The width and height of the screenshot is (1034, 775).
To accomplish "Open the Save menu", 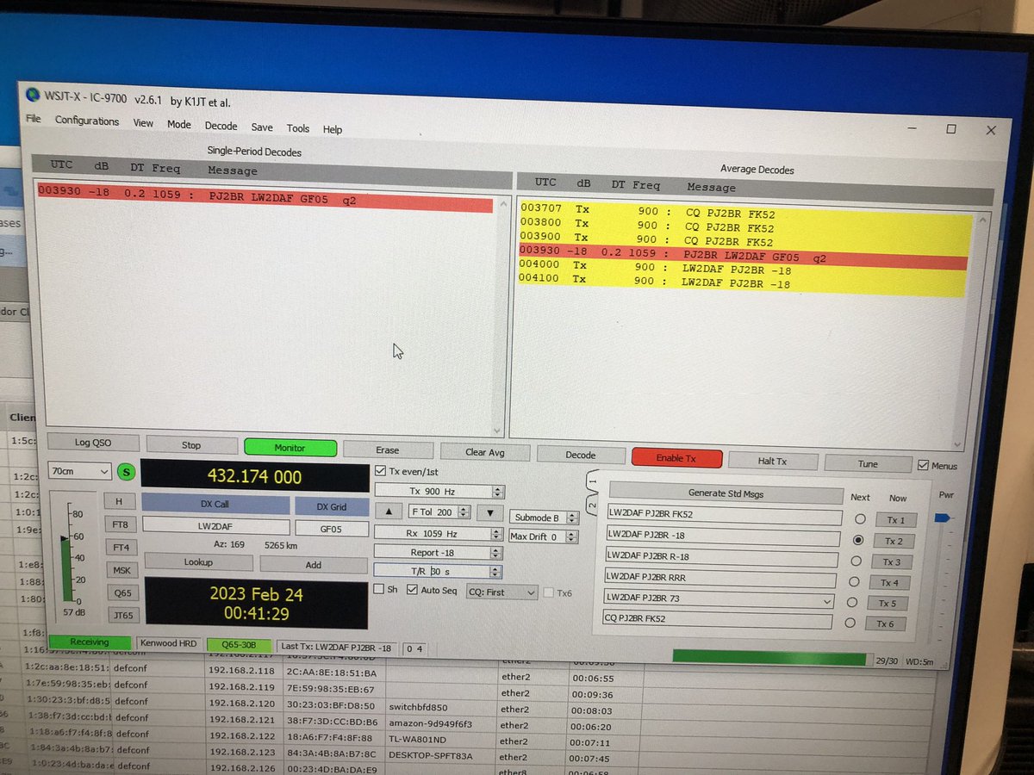I will point(262,127).
